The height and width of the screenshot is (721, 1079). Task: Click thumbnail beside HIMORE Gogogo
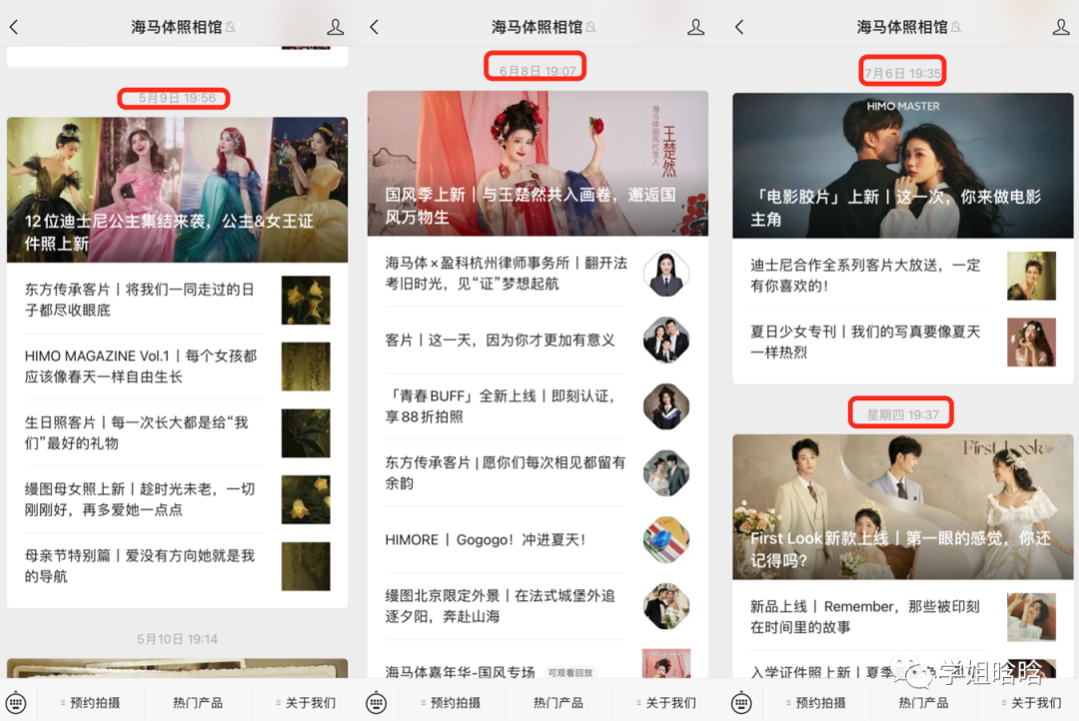[666, 540]
